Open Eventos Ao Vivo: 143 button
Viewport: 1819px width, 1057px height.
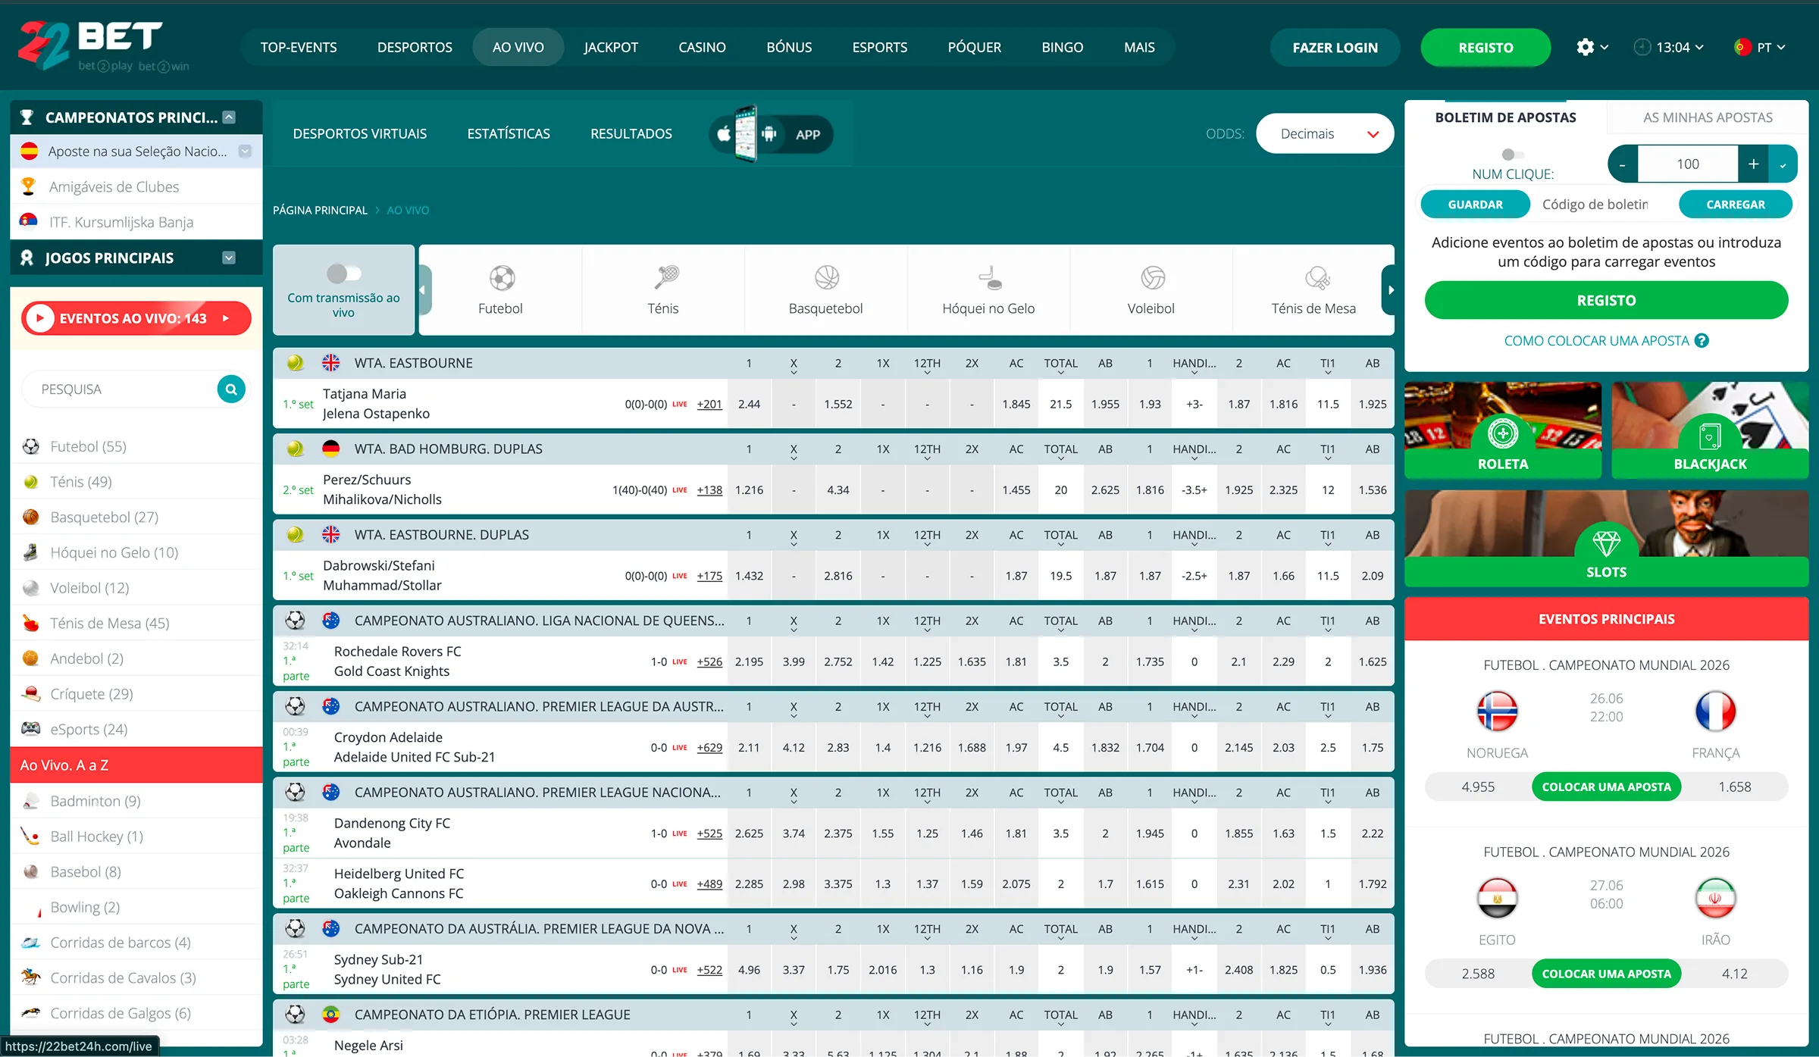coord(136,318)
